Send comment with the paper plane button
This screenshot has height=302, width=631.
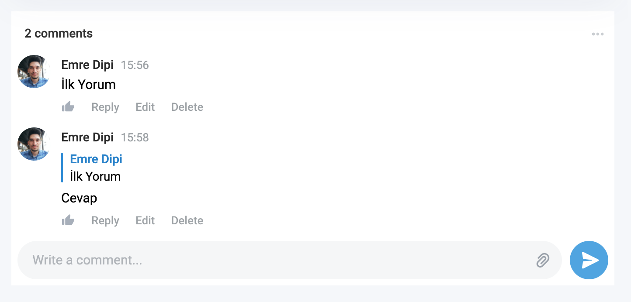point(589,260)
